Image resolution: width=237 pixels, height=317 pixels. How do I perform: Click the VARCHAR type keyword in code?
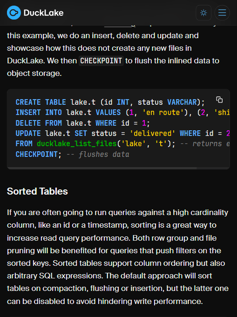pos(182,102)
